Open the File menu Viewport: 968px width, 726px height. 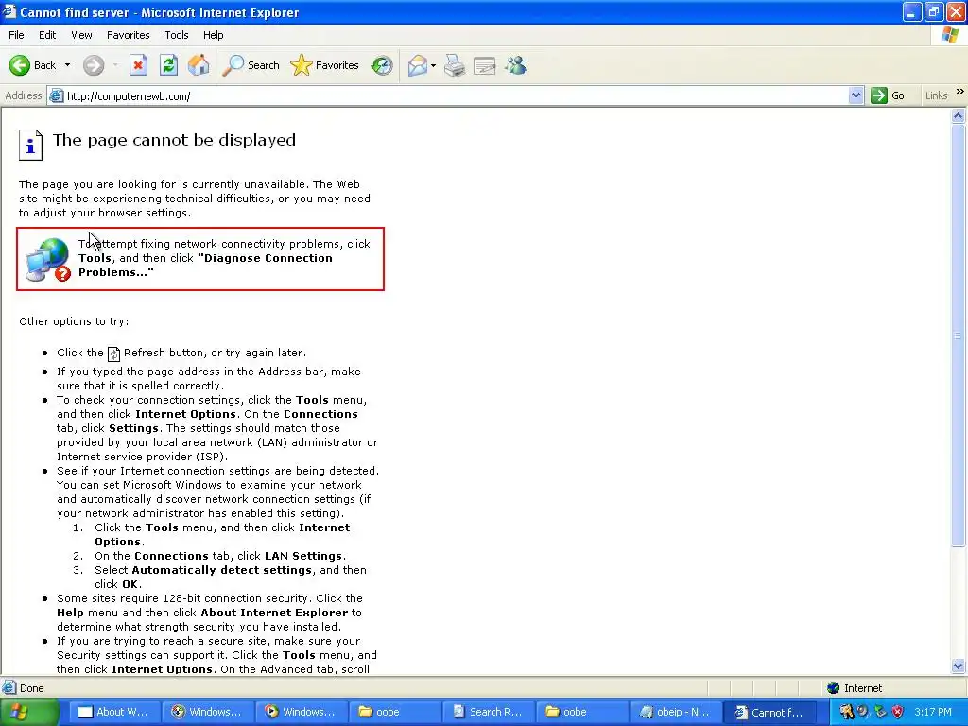[x=16, y=35]
